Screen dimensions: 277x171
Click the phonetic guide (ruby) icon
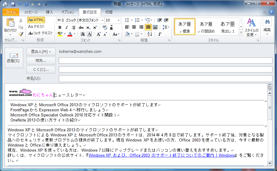111,27
